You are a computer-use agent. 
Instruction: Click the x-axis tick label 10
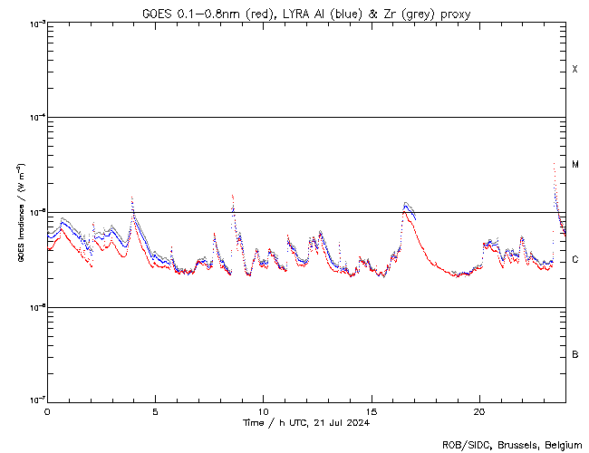(x=263, y=411)
